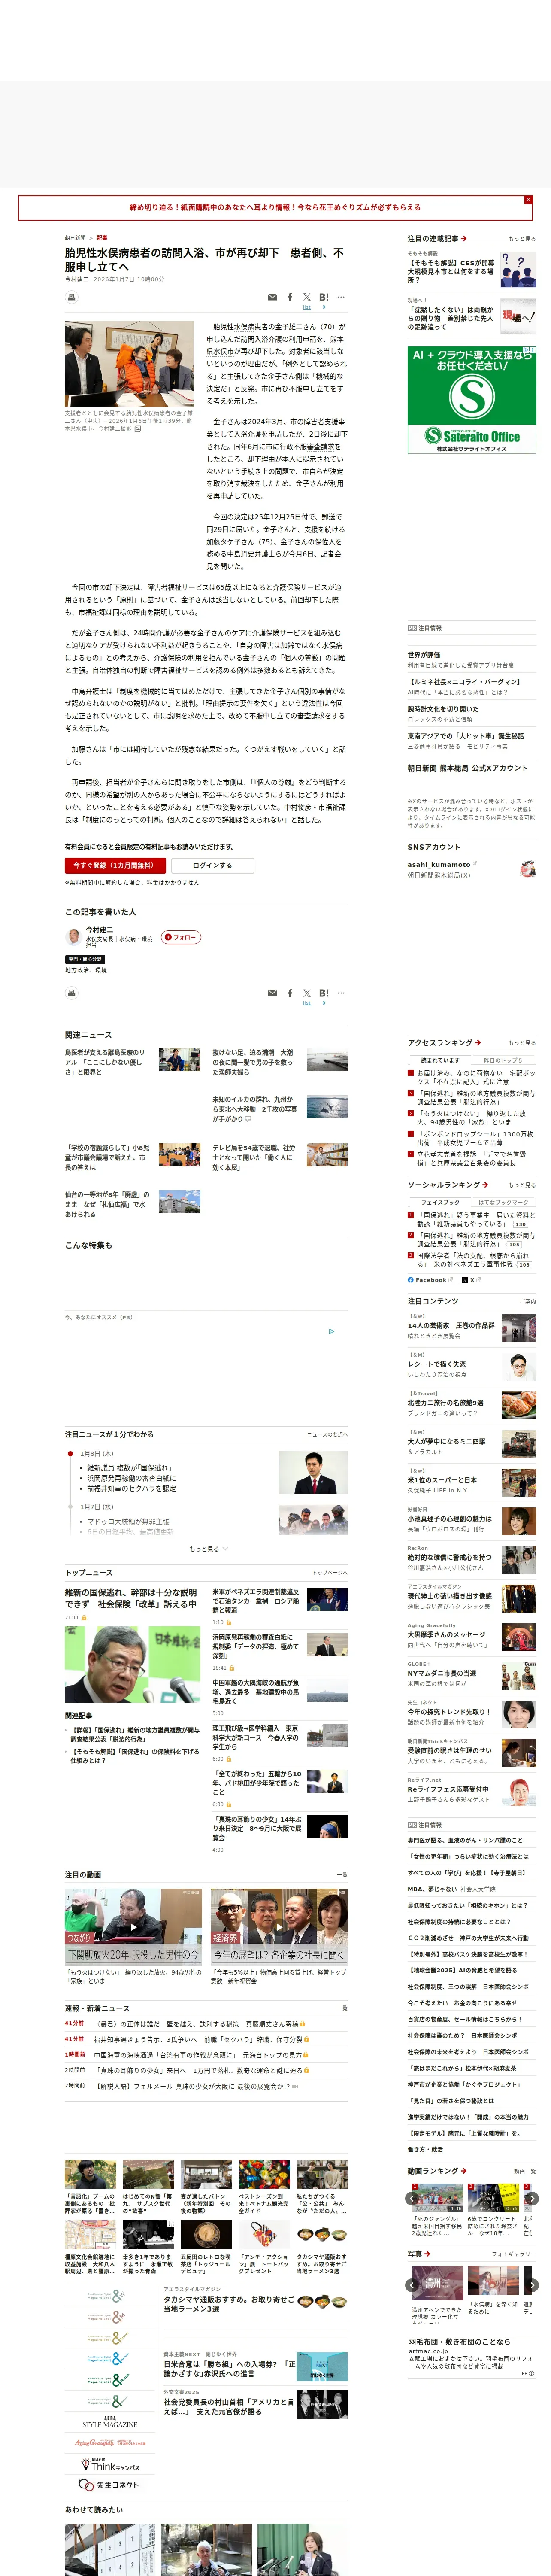
Task: Click the bottom X share icon
Action: 307,993
